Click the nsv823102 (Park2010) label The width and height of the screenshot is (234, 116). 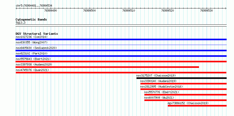tap(32, 53)
